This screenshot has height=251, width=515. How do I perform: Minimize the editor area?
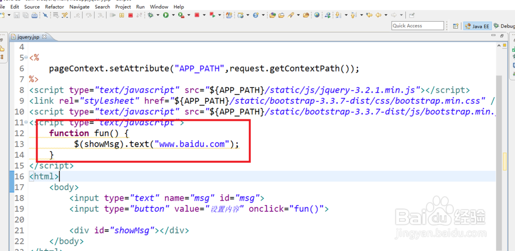coord(493,35)
